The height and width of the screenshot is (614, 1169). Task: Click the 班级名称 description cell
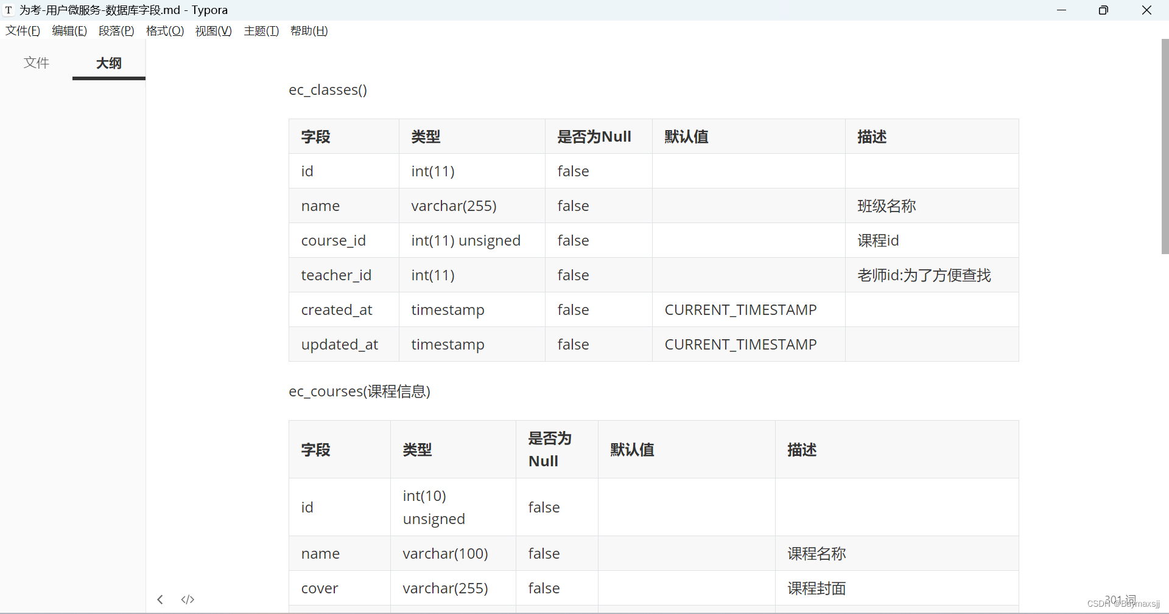click(x=932, y=206)
